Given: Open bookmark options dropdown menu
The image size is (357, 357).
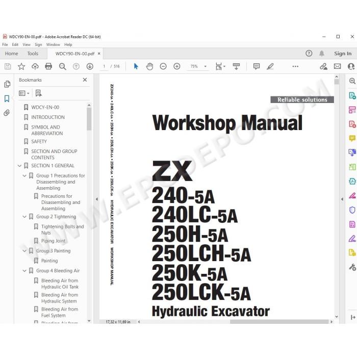Looking at the screenshot, I should tap(24, 93).
